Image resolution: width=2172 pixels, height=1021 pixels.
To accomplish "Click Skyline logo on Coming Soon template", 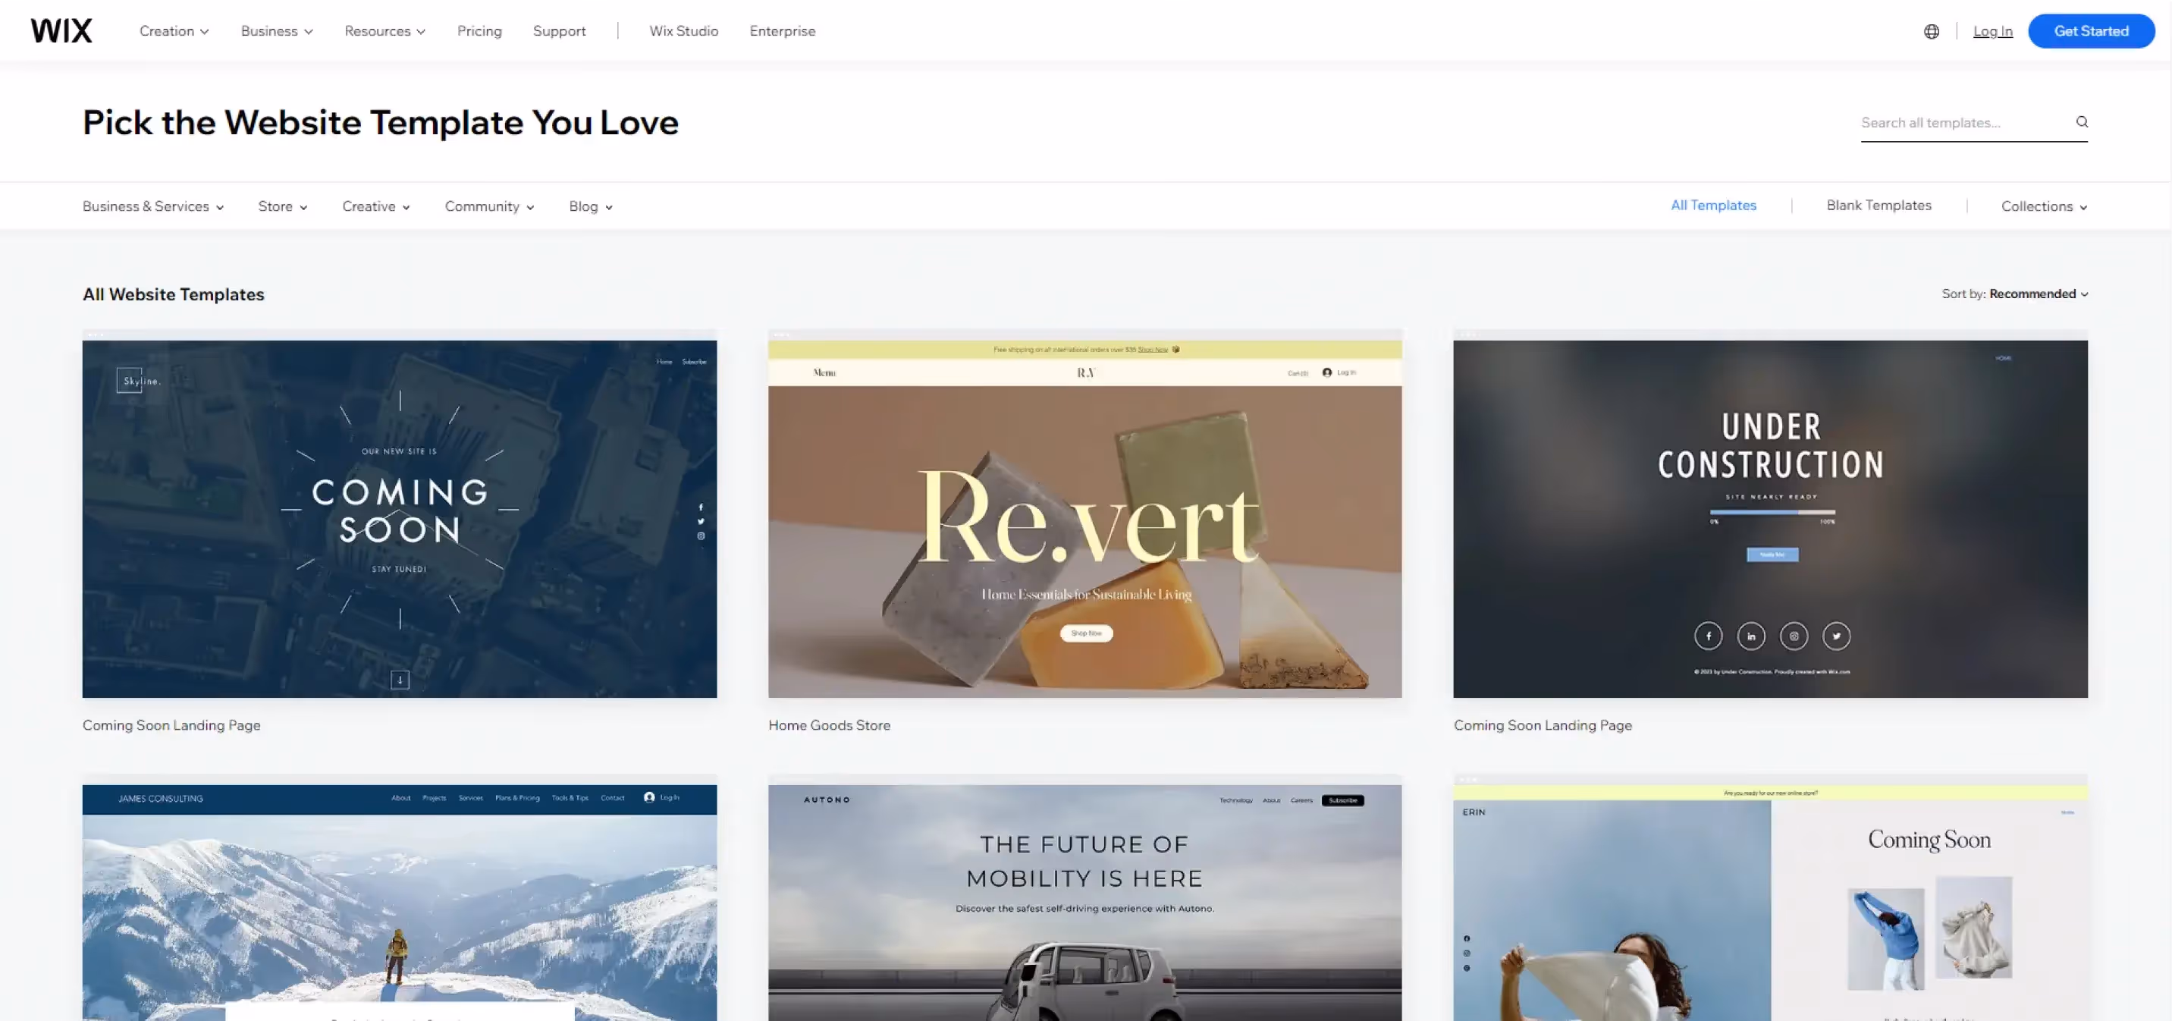I will 139,380.
